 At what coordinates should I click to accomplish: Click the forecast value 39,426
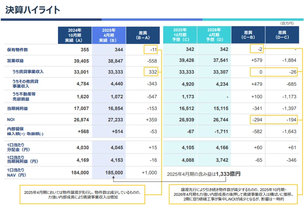(x=186, y=60)
